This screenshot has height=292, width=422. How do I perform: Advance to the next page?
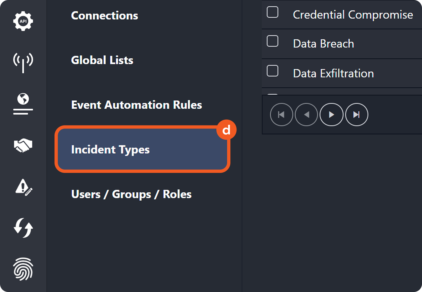coord(331,115)
